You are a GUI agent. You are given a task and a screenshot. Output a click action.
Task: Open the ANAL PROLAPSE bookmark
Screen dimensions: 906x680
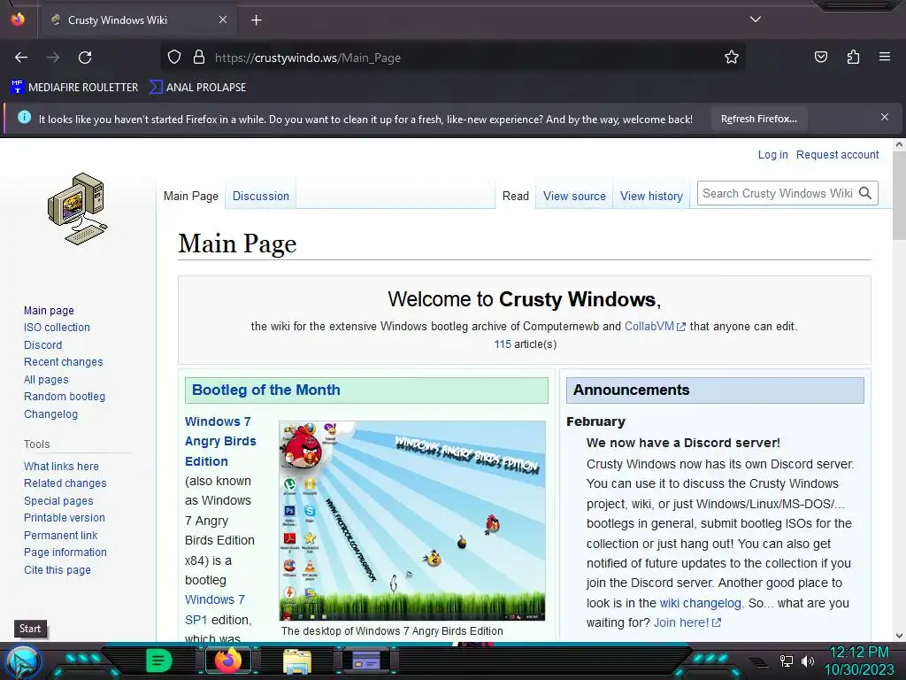point(197,88)
